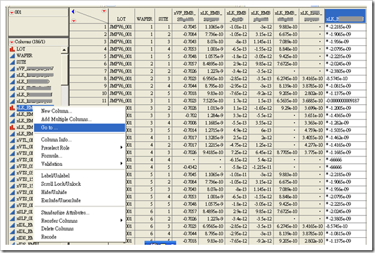
Task: Click the cell with value 1.3285e-9
Action: coord(211,138)
